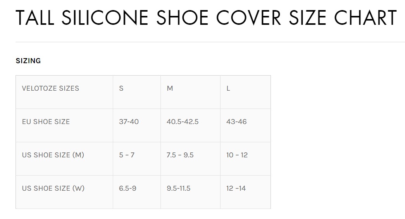Screen dimensions: 405x219
Task: Click the 7.5 - 9.5 men's size cell
Action: coord(180,155)
